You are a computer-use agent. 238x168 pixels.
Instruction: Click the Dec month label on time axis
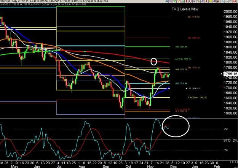click(173, 166)
